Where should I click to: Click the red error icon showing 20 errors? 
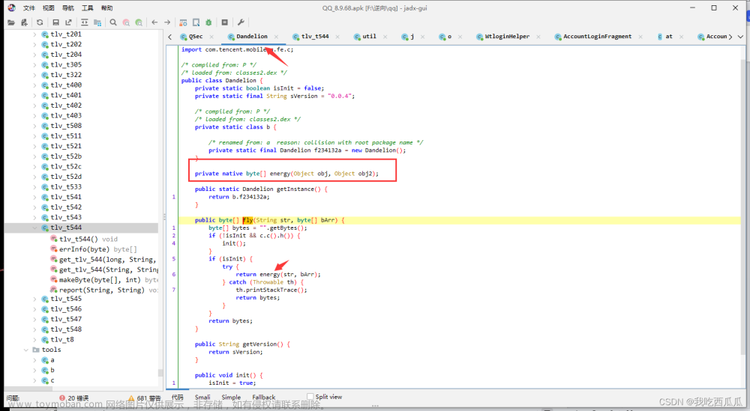(x=62, y=398)
